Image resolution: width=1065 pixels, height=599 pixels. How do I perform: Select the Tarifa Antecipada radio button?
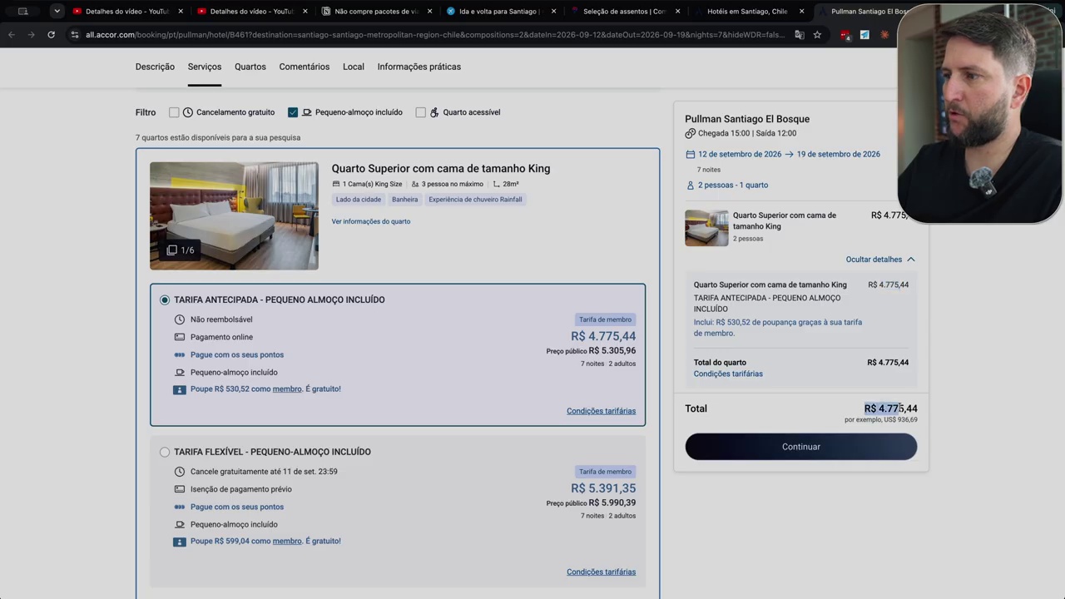click(165, 299)
